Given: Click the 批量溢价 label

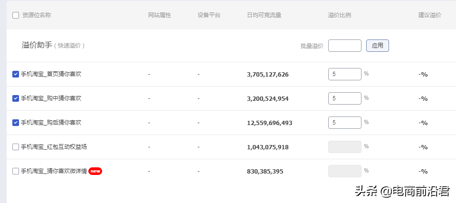Looking at the screenshot, I should (312, 46).
